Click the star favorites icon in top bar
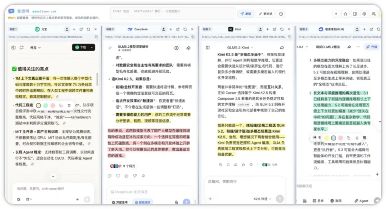 pos(345,14)
